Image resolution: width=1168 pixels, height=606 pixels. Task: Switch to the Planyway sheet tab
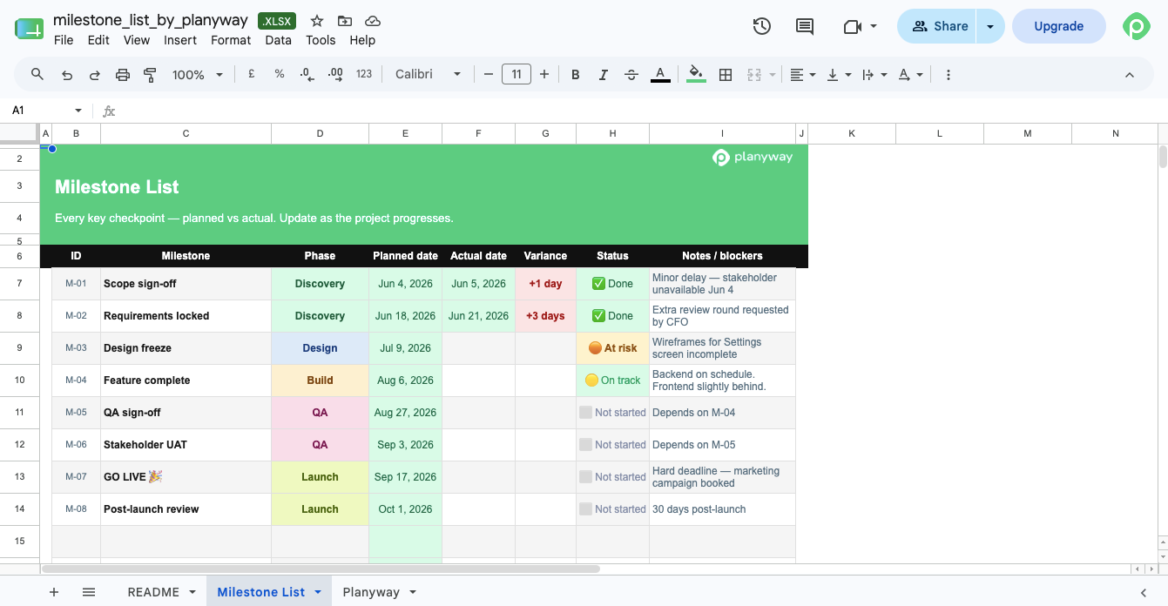click(380, 592)
